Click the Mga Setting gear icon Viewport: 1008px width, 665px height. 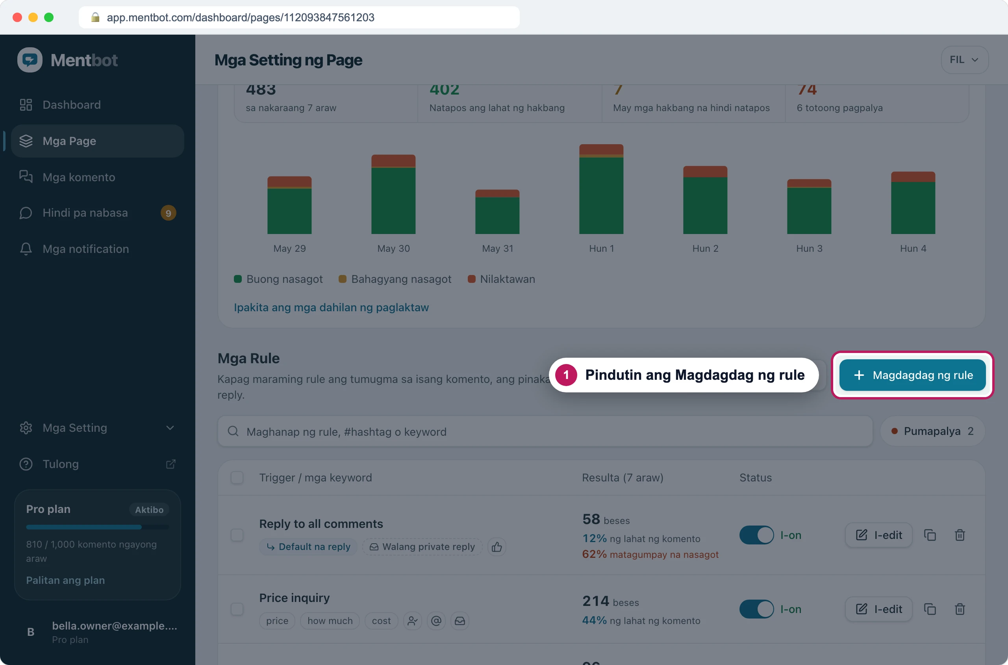[x=26, y=427]
